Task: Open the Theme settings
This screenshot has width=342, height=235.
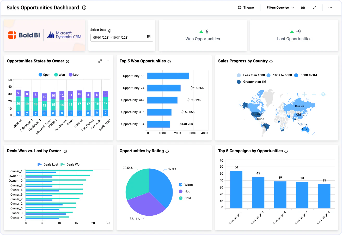Action: coord(246,8)
